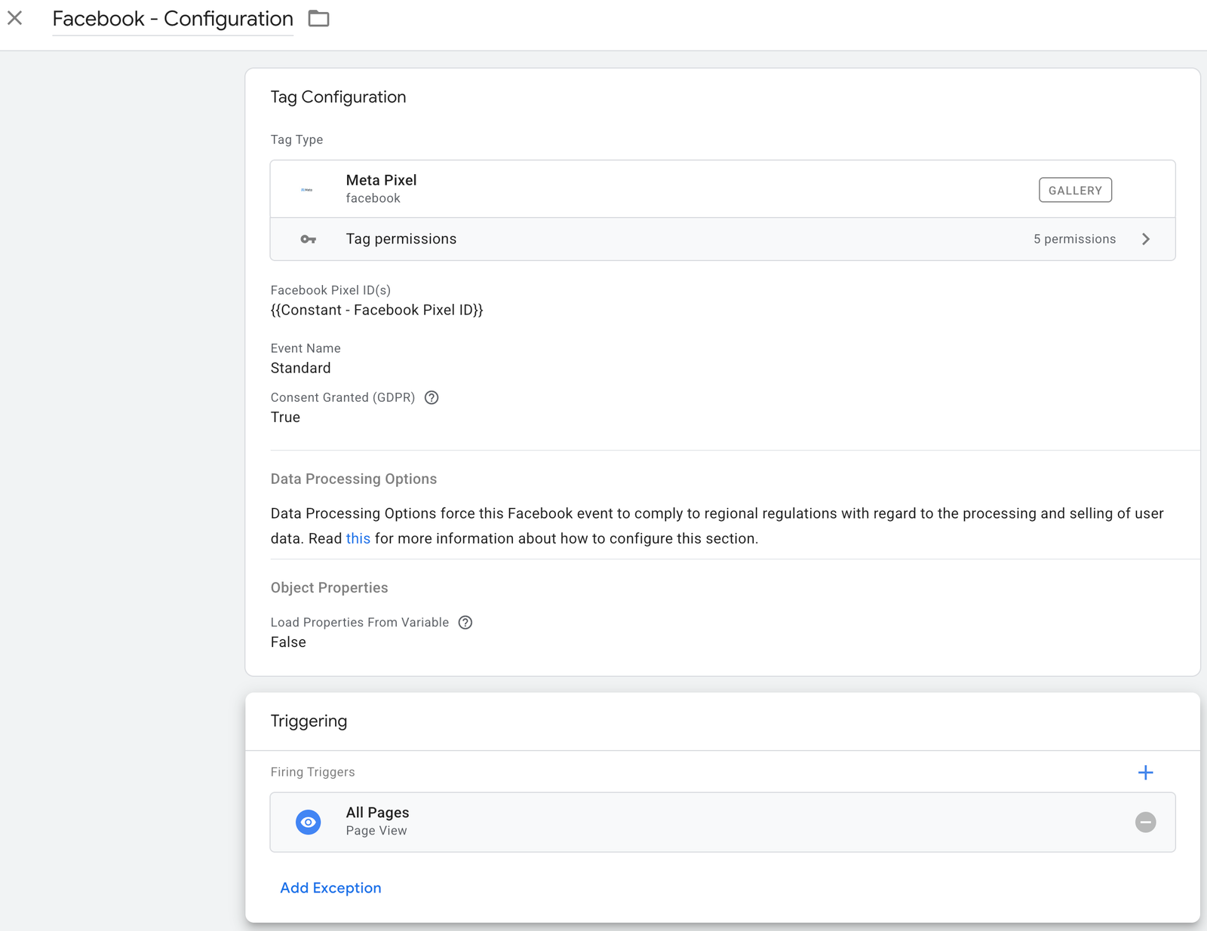
Task: Select the Facebook Pixel ID constant variable
Action: click(x=377, y=310)
